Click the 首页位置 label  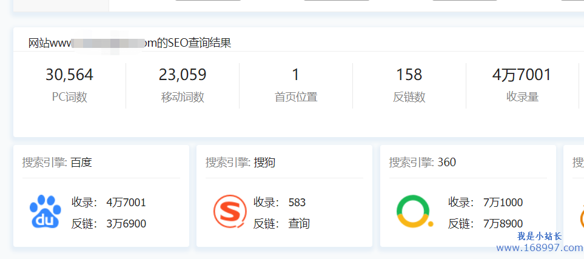point(296,97)
